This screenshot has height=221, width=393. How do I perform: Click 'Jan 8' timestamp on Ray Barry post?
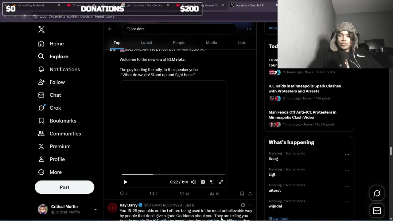(190, 205)
